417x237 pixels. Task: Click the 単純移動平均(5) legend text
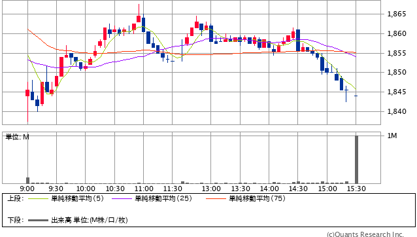(77, 198)
